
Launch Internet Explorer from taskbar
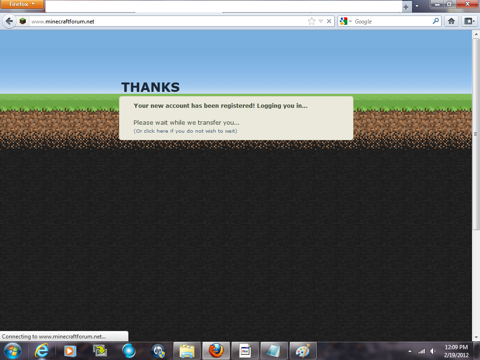[x=42, y=351]
